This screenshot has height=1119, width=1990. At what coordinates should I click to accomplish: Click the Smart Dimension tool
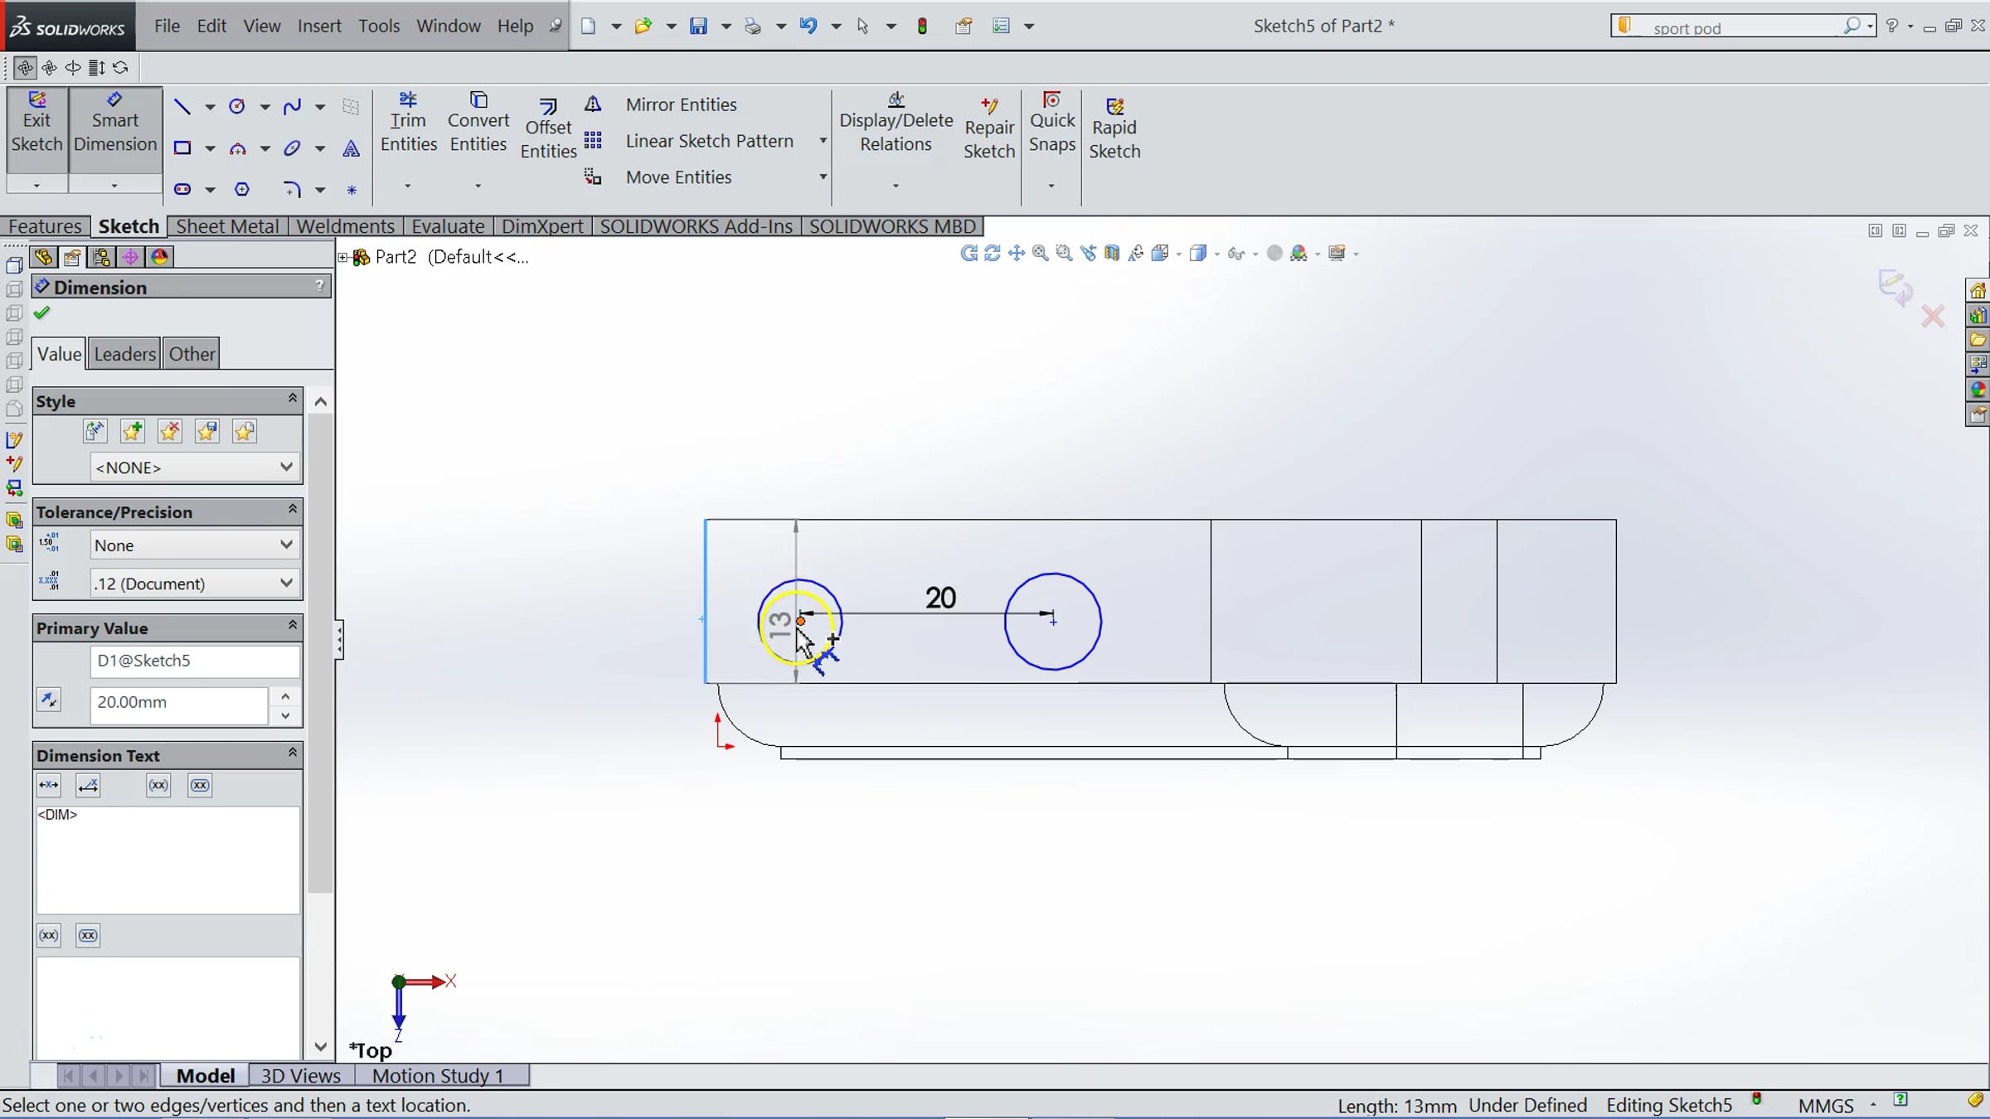click(x=114, y=123)
